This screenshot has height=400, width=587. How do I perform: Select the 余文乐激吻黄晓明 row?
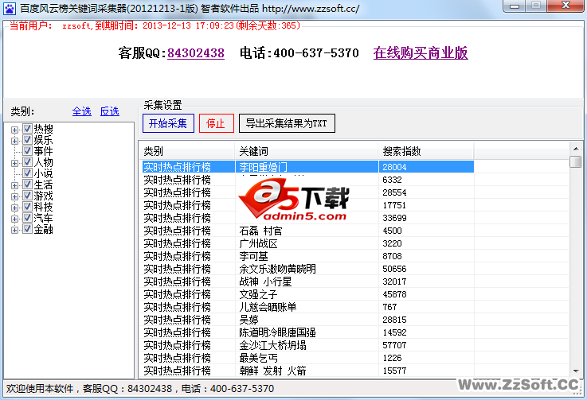coord(308,269)
